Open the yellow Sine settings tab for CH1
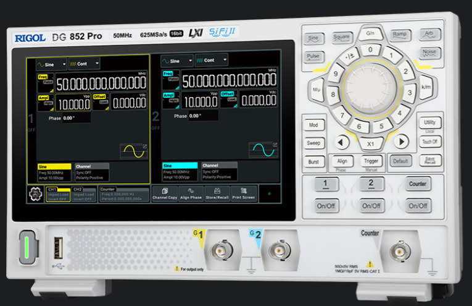Image resolution: width=472 pixels, height=306 pixels. tap(54, 172)
